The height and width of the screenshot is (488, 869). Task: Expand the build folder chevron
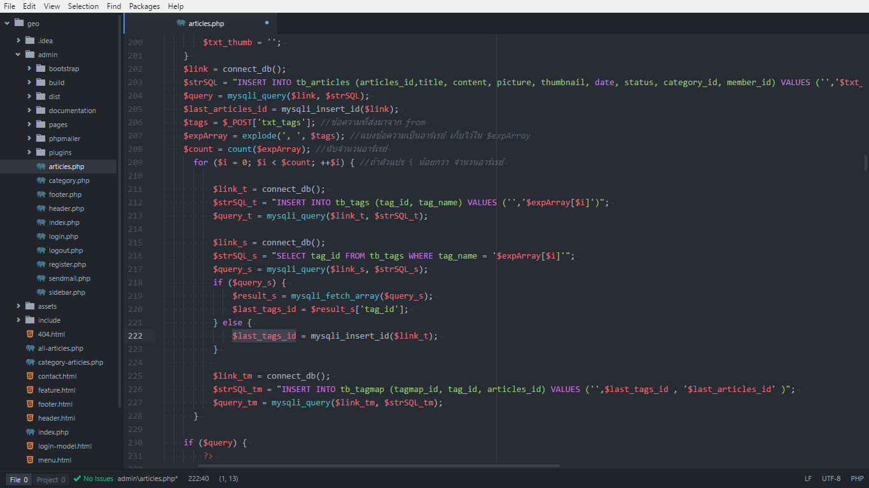point(29,83)
